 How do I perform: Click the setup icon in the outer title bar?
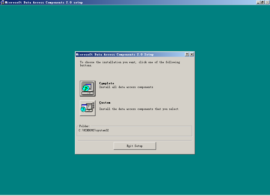(2, 2)
